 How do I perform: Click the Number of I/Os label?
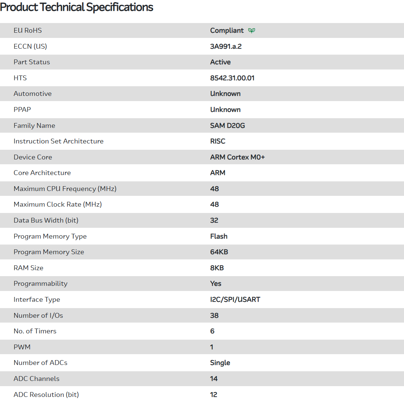[x=38, y=316]
